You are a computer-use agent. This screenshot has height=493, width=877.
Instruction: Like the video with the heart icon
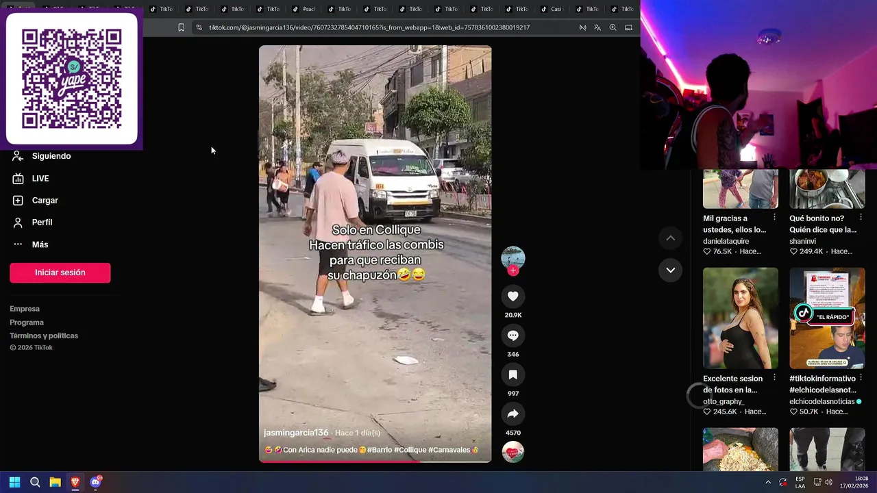click(512, 296)
